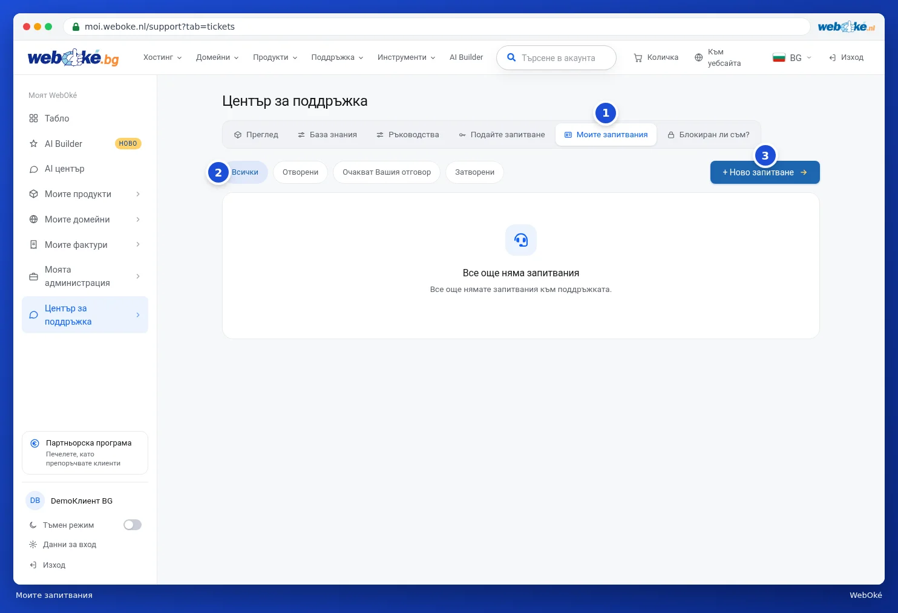Toggle the Тъмен режим dark mode switch
The width and height of the screenshot is (898, 613).
(133, 525)
